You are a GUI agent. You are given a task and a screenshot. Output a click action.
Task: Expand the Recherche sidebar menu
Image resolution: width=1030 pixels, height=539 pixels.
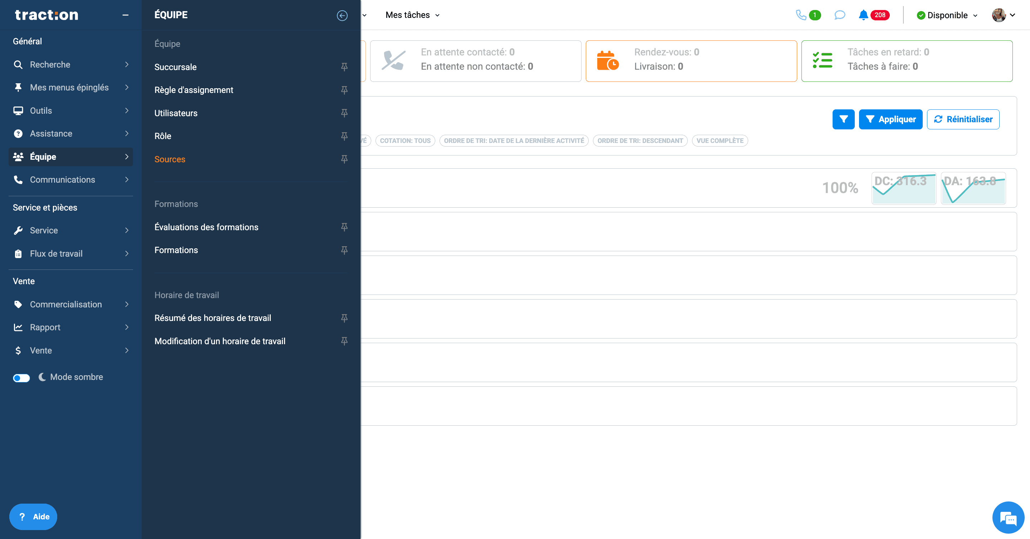pos(71,64)
